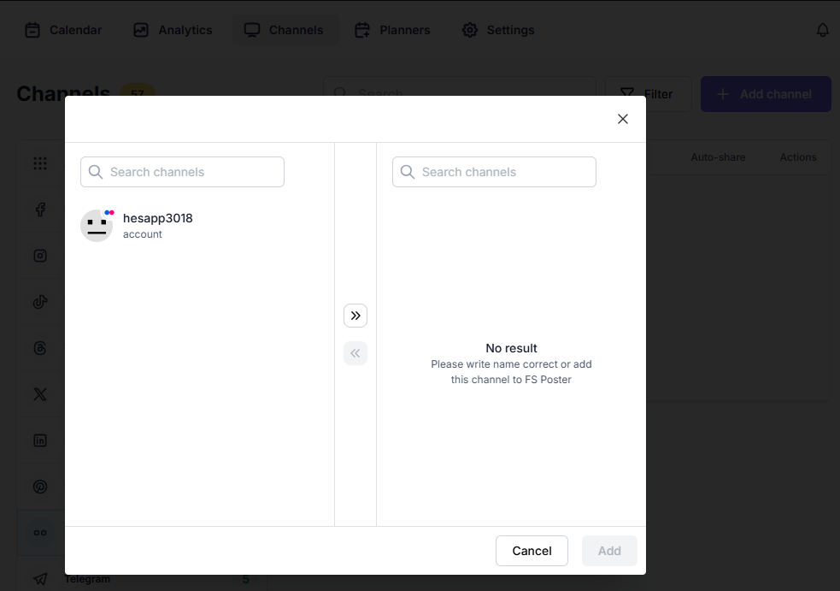Open the Analytics tab
The height and width of the screenshot is (591, 840).
(173, 30)
